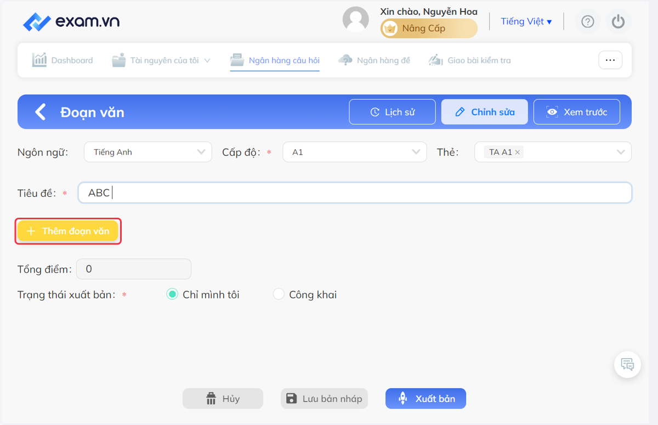Viewport: 658px width, 425px height.
Task: Click the Xin chào, Nguyễn Hoa greeting
Action: click(429, 12)
